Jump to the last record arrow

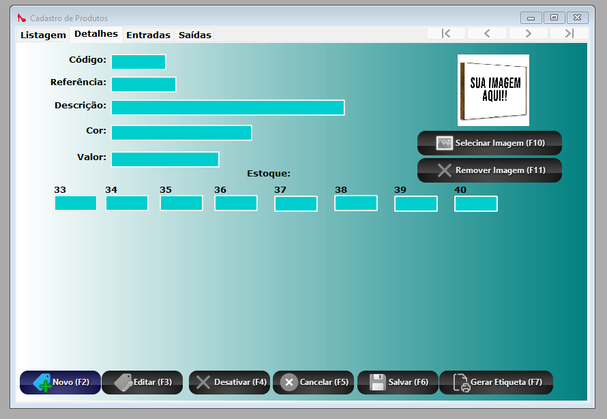pos(569,33)
